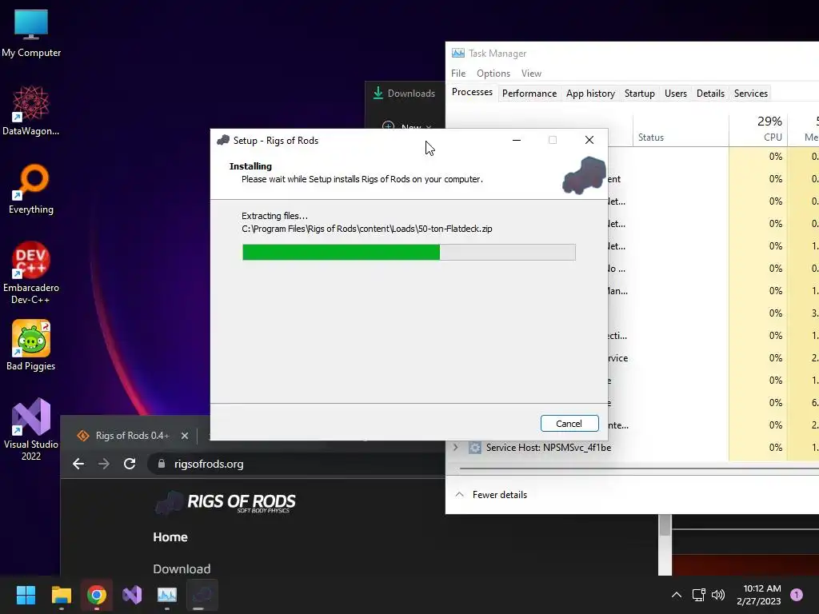This screenshot has height=614, width=819.
Task: Open Task Manager View menu
Action: coord(531,74)
